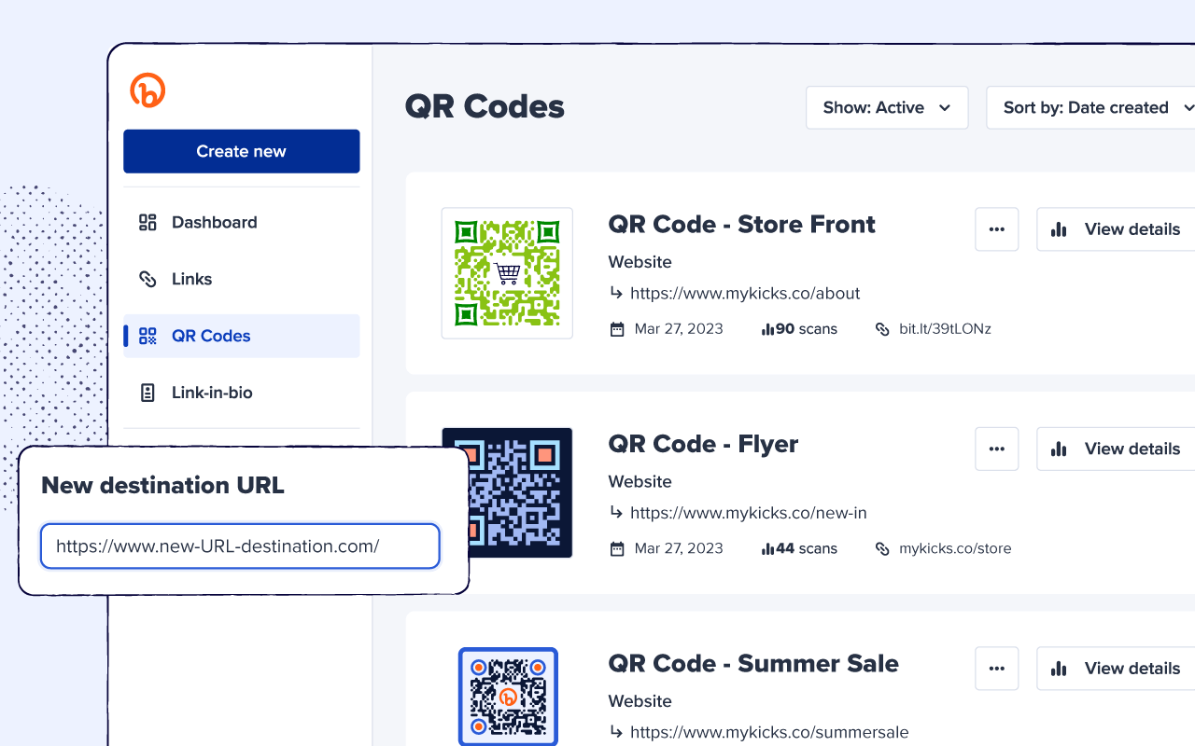View details for QR Code - Flyer
Image resolution: width=1195 pixels, height=746 pixels.
[x=1118, y=449]
